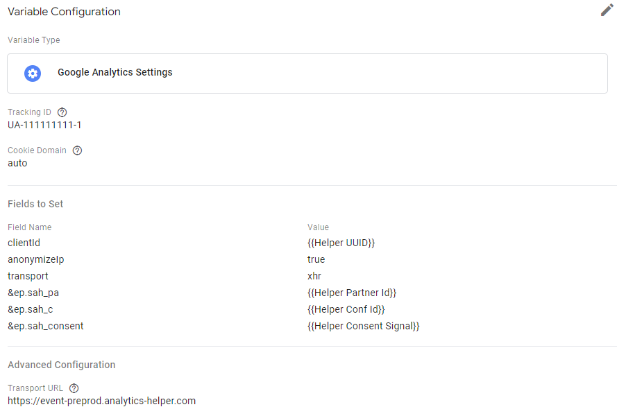Click the {{Helper Consent Signal}} value
Image resolution: width=617 pixels, height=416 pixels.
coord(363,326)
